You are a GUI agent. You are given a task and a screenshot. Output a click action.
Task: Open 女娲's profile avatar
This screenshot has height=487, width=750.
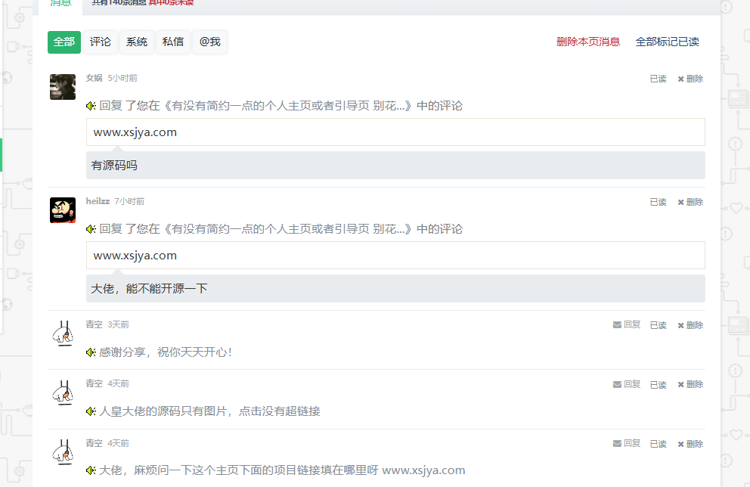[x=63, y=86]
